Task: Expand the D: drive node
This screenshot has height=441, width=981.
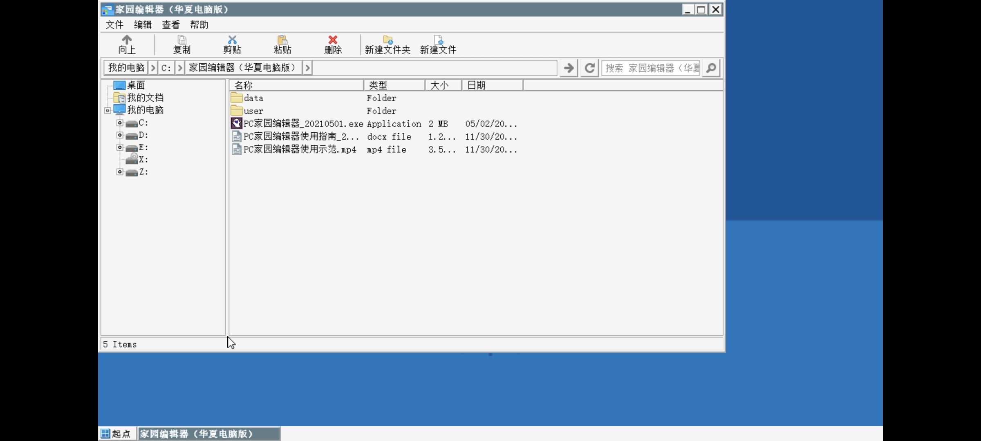Action: tap(120, 135)
